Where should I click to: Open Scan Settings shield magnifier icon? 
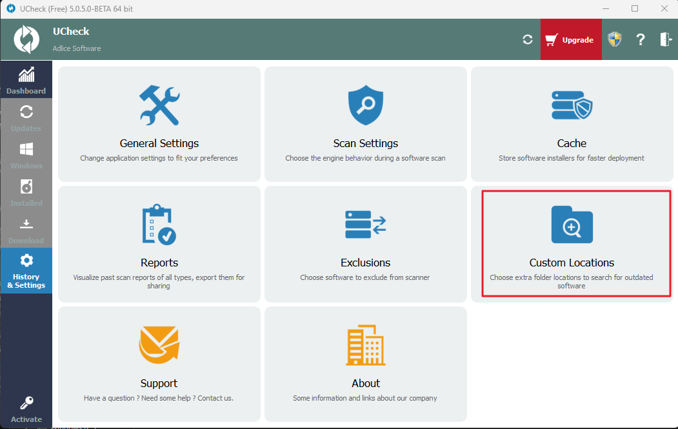click(366, 105)
